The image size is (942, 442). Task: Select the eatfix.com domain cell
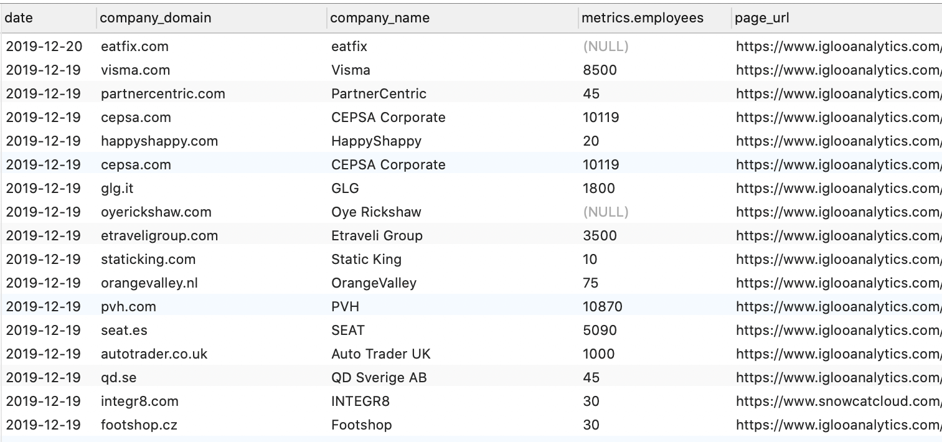click(134, 47)
